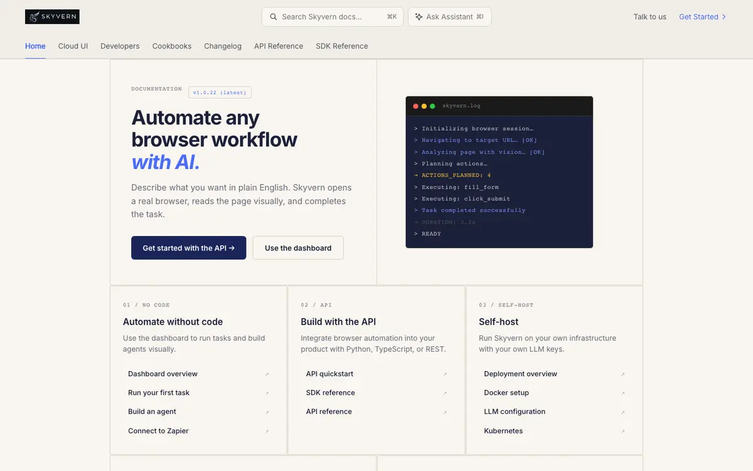Click arrow icon beside LLM configuration
753x471 pixels.
(x=623, y=412)
